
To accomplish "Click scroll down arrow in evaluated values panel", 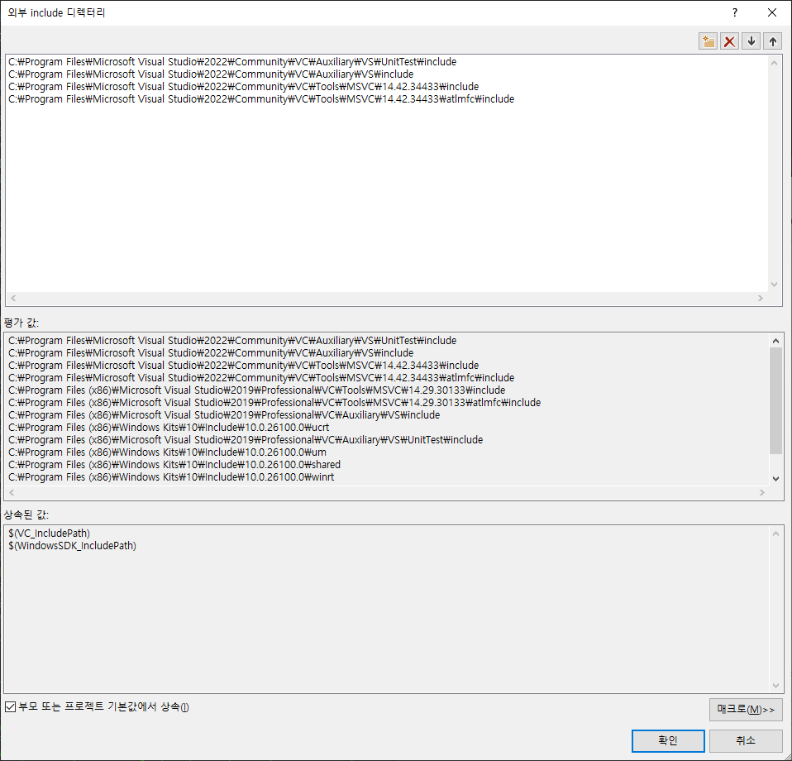I will 775,479.
